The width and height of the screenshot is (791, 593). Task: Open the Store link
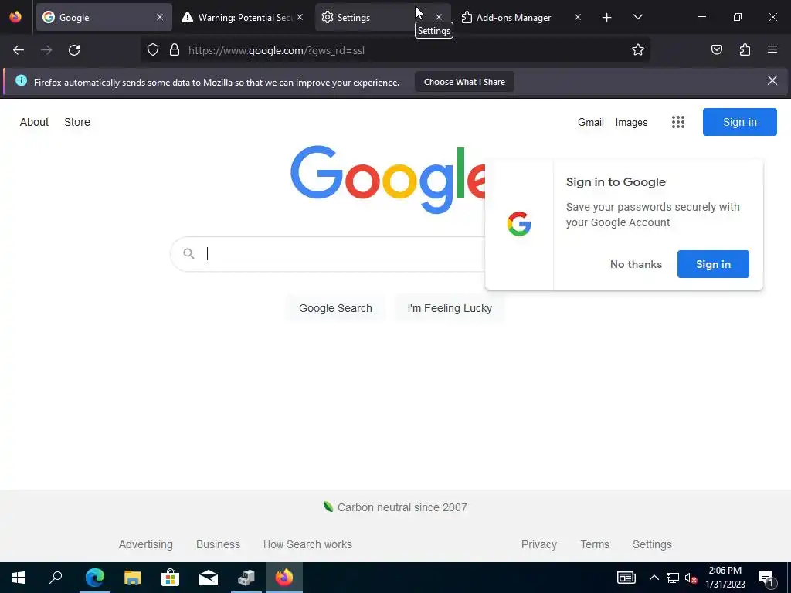tap(77, 122)
